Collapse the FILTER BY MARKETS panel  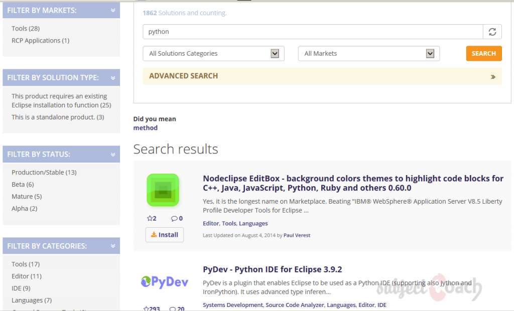coord(112,10)
